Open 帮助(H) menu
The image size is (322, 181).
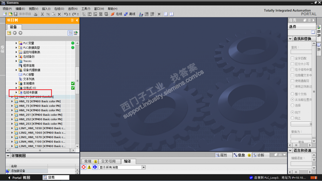pyautogui.click(x=112, y=9)
